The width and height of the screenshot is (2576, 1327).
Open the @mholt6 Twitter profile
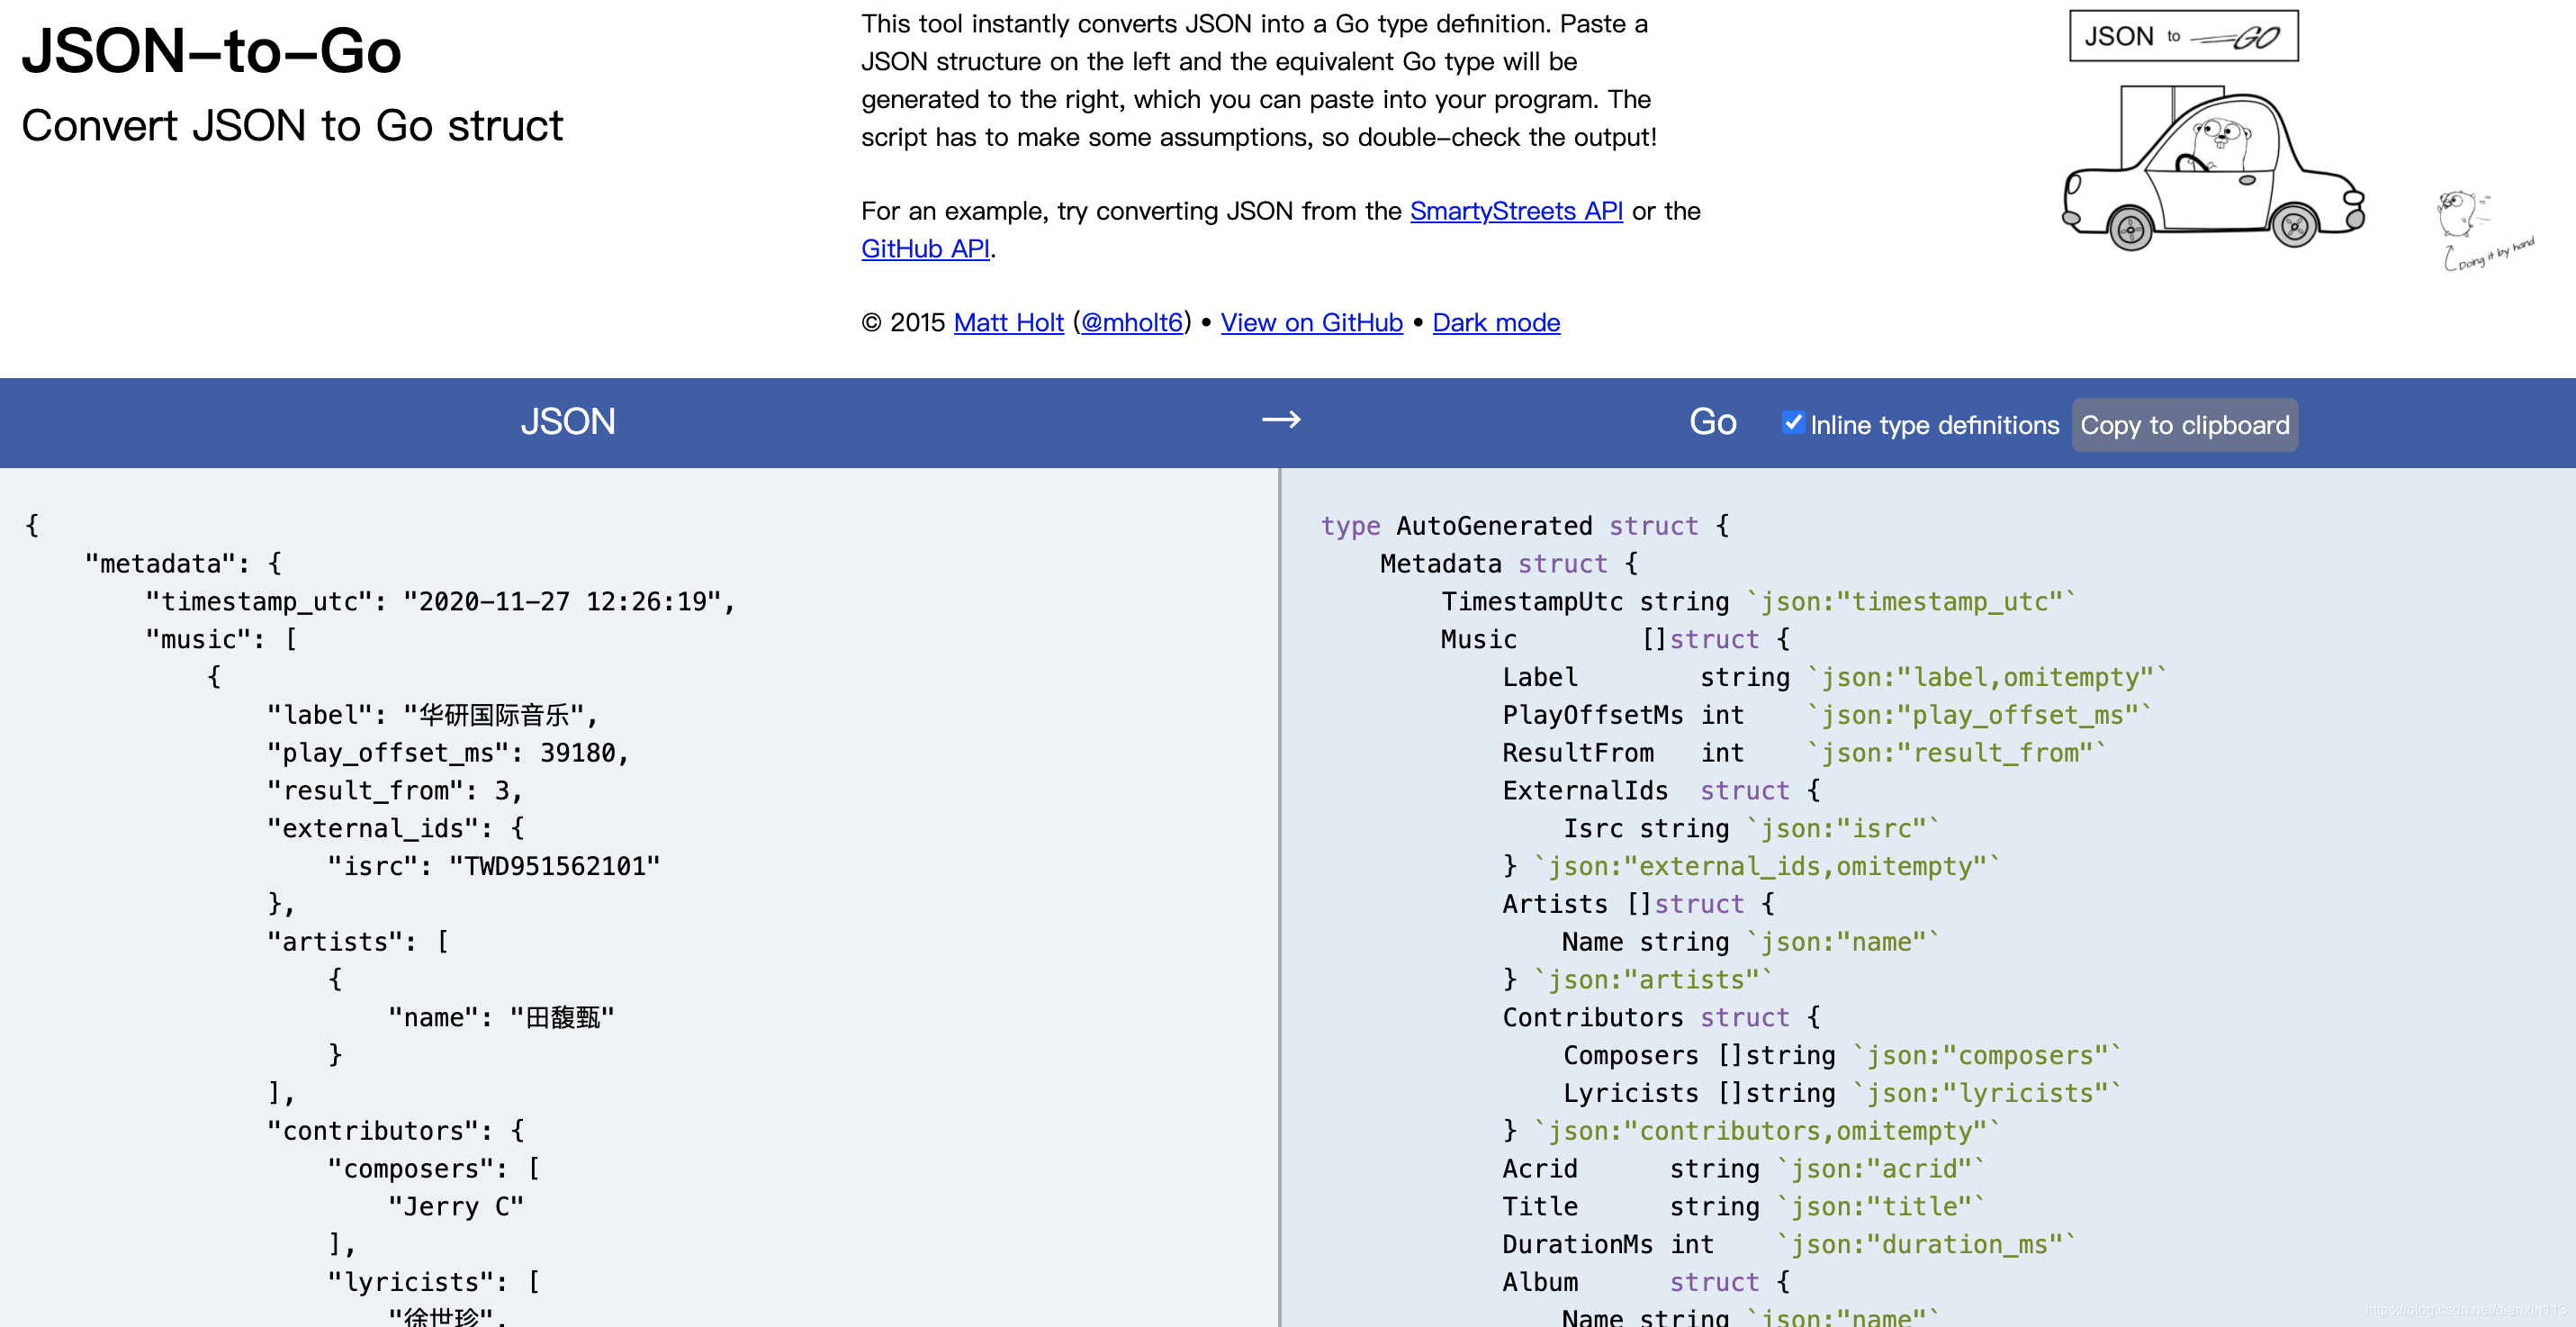pos(1130,322)
